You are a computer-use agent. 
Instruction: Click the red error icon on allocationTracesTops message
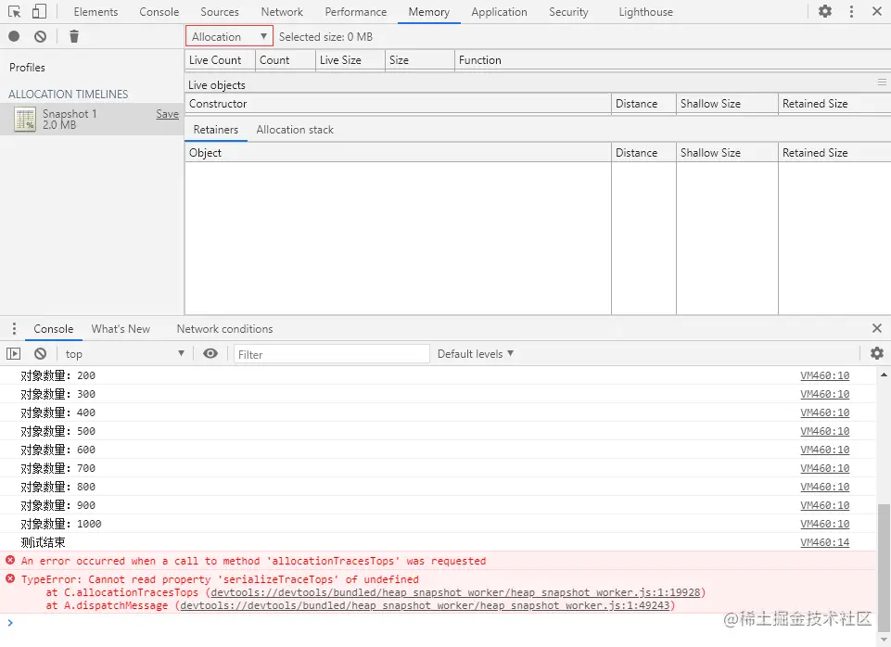10,560
